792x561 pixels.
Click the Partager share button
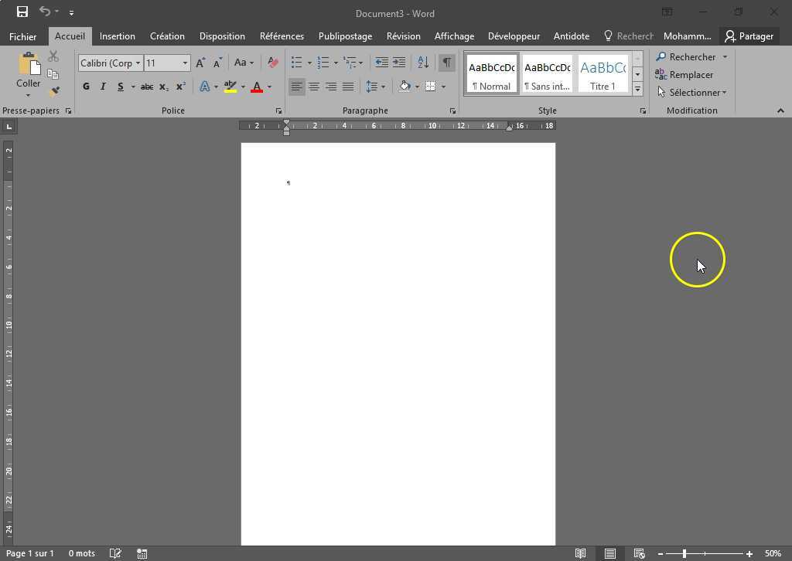749,36
